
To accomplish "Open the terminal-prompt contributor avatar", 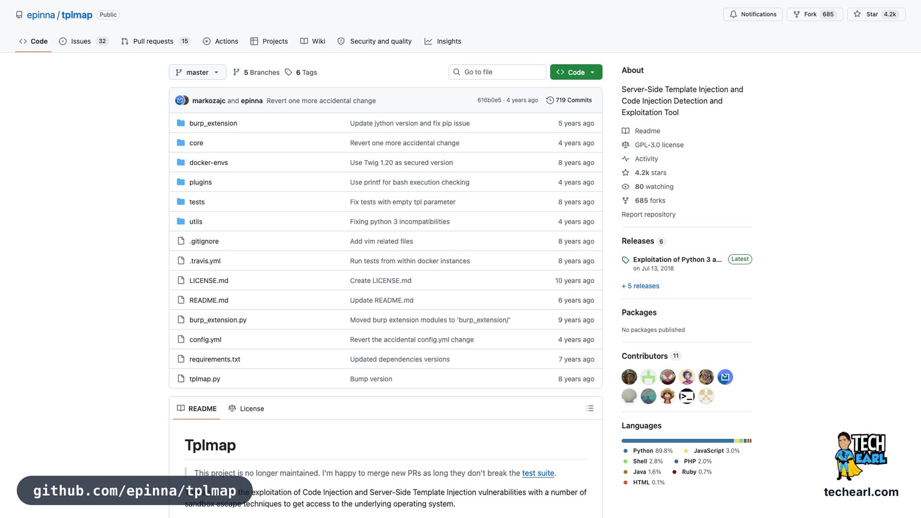I will 687,396.
